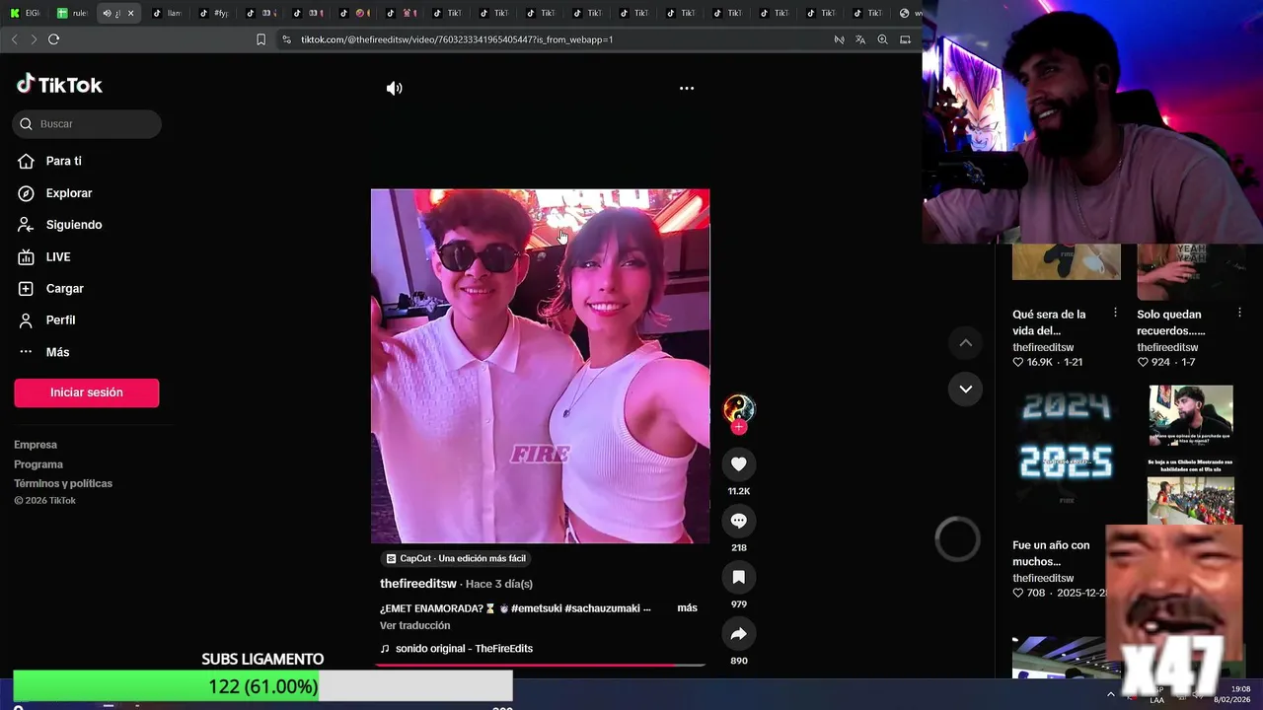Expand the caption with más

click(x=687, y=607)
